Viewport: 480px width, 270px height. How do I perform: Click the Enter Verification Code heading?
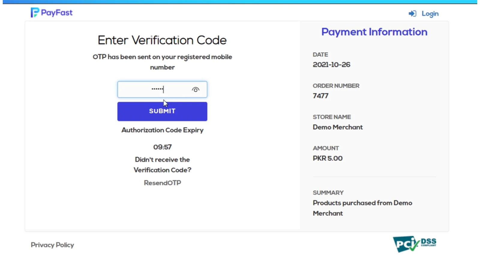162,40
